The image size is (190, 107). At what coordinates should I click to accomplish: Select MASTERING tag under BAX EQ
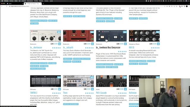point(143,64)
